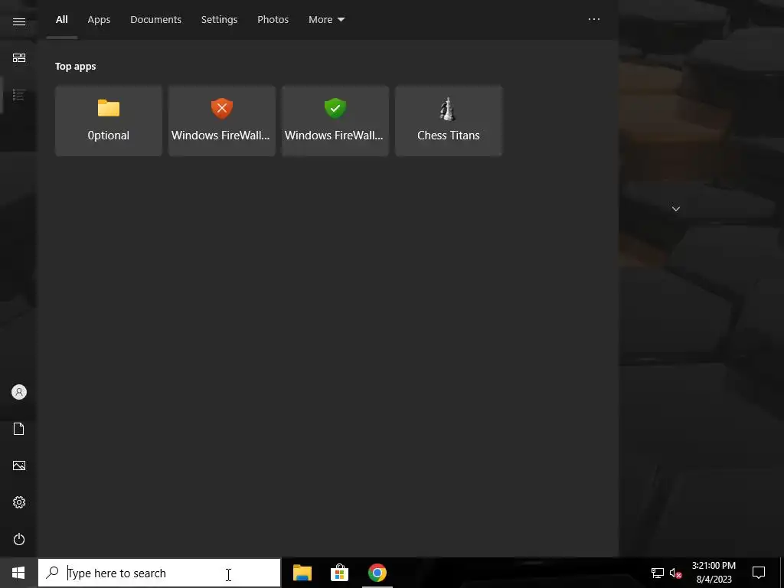Screen dimensions: 784x588
Task: Open the Documents sidebar icon
Action: point(19,429)
